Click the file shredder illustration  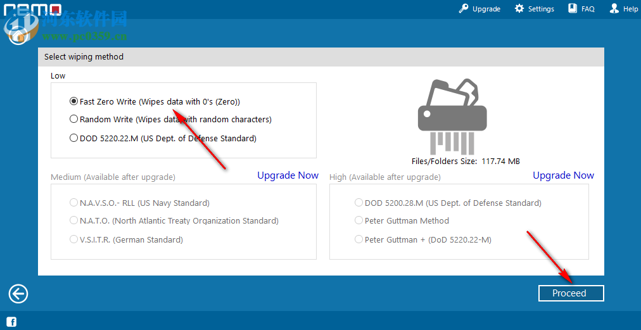pyautogui.click(x=452, y=117)
